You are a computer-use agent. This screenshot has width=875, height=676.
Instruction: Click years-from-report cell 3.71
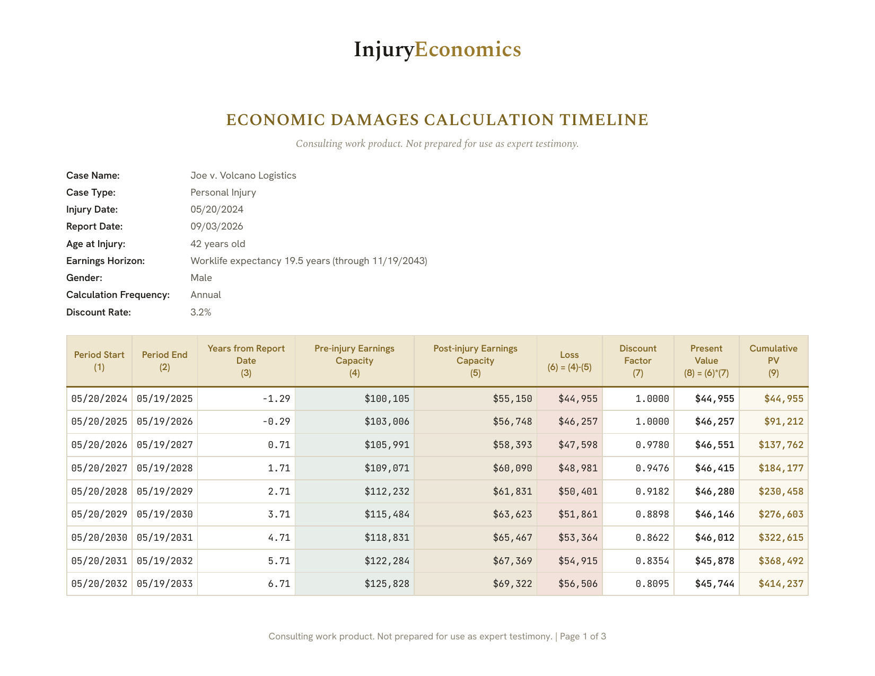click(246, 514)
